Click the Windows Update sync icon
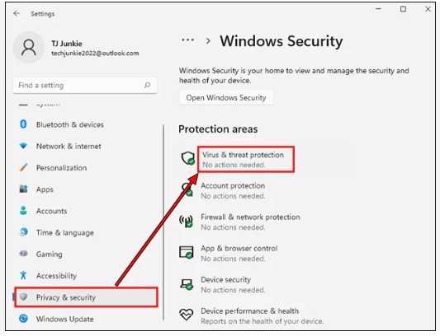The width and height of the screenshot is (440, 336). click(23, 319)
